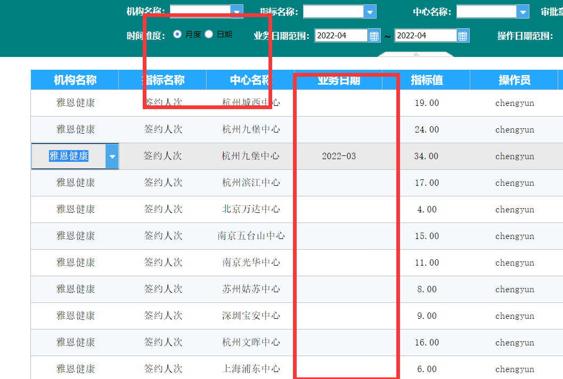The width and height of the screenshot is (563, 379).
Task: Click the indicator value 11.00
Action: [x=427, y=262]
